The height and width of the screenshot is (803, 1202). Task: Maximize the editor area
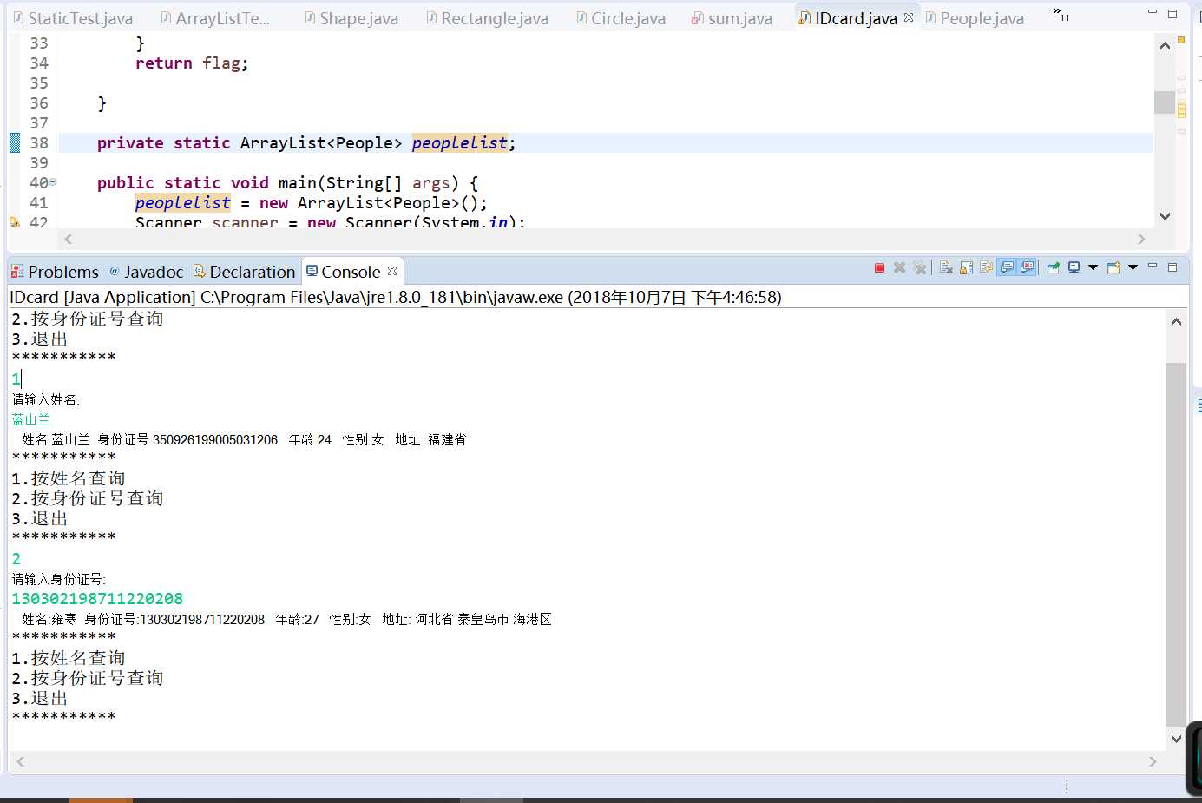pos(1172,14)
